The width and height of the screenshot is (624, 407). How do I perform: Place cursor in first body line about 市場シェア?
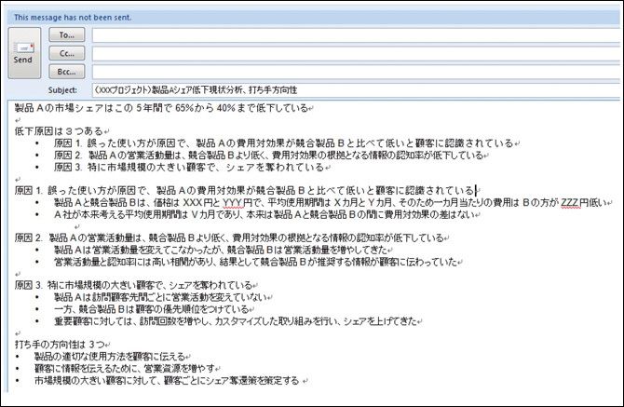click(160, 108)
